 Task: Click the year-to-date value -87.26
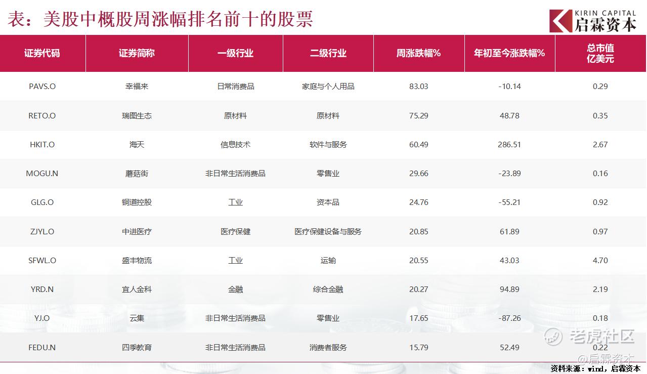pos(509,318)
